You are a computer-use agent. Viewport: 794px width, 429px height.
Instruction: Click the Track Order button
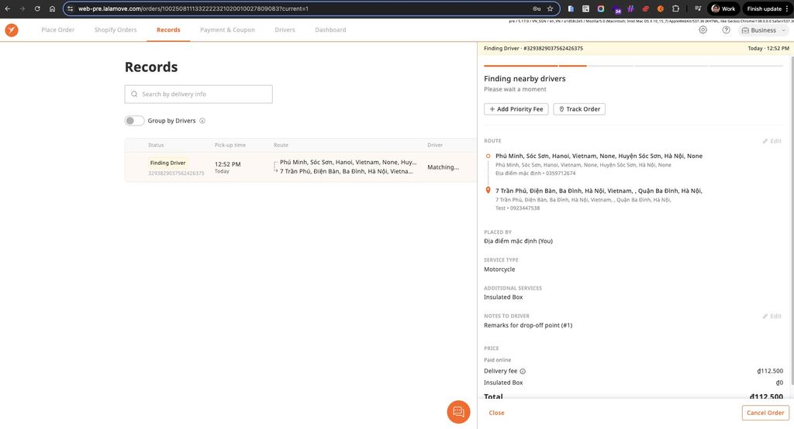[579, 109]
